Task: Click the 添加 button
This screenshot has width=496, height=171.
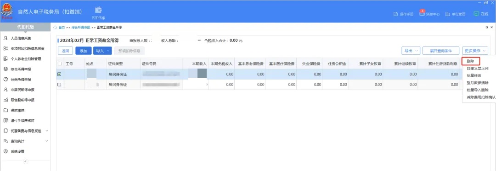Action: pyautogui.click(x=84, y=51)
